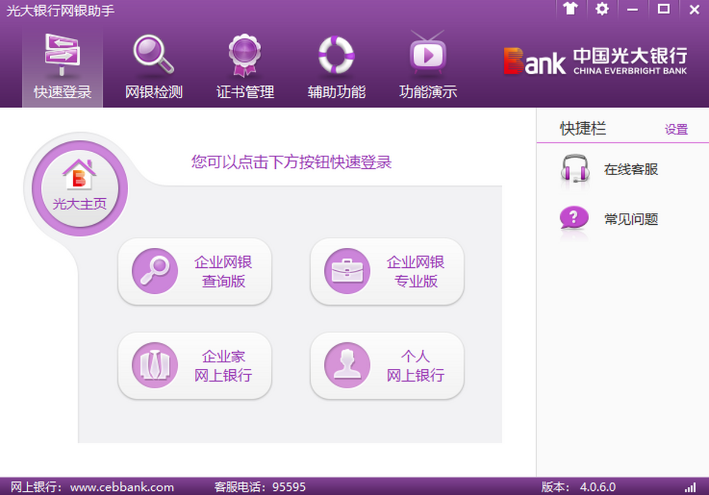Click www.cebbank.com in the status bar

pos(122,487)
